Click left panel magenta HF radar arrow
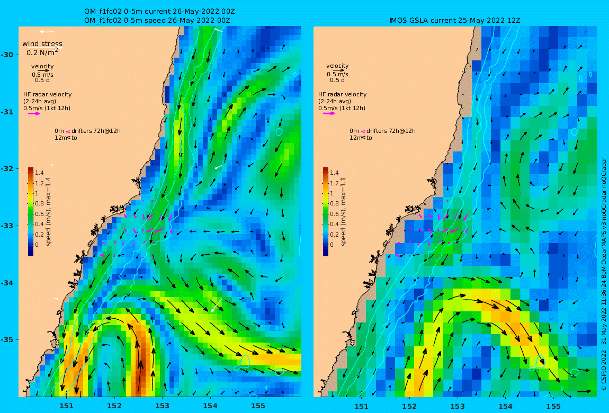 click(34, 114)
